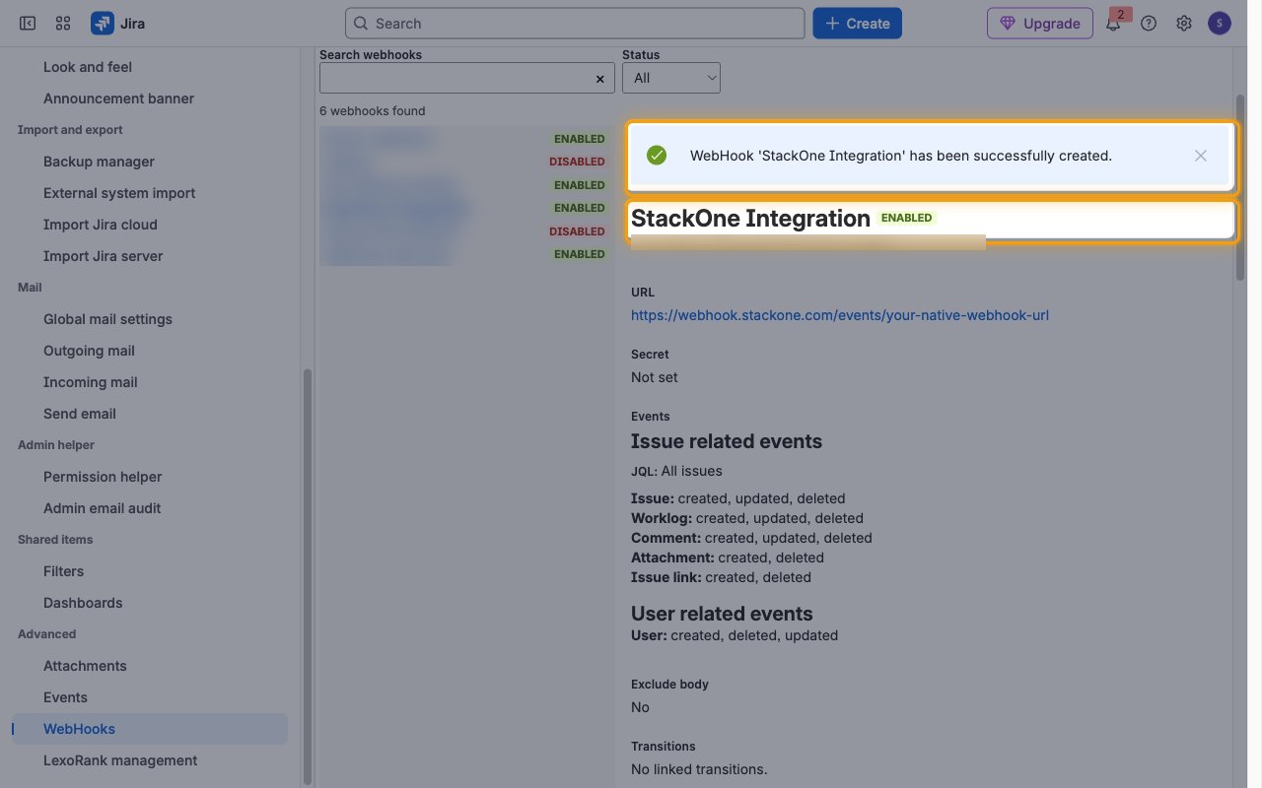
Task: Click the page's vertical scrollbar on the right
Action: pyautogui.click(x=1240, y=187)
